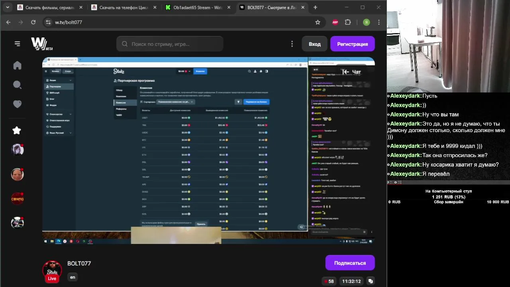
Task: Close the BOLT077 tab
Action: pos(303,7)
